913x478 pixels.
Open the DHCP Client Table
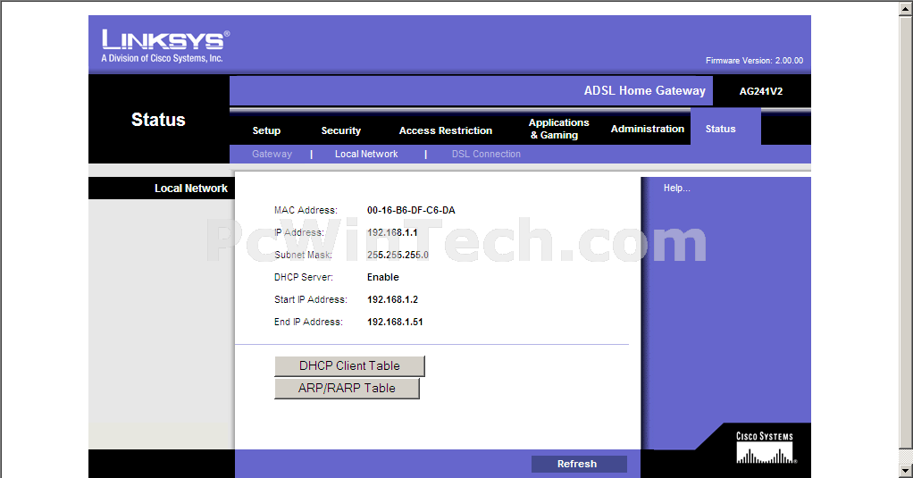coord(349,365)
